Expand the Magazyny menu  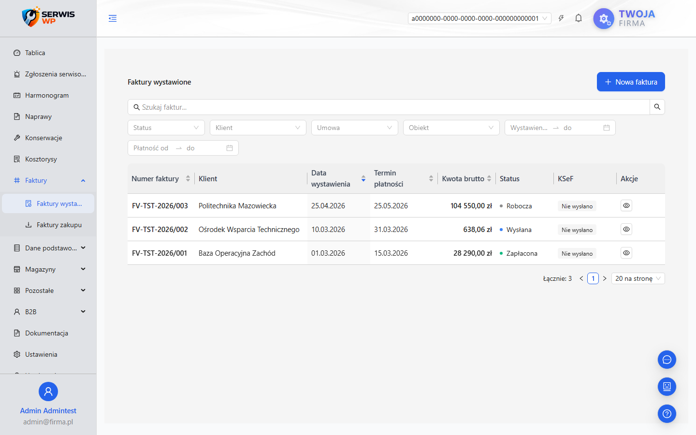click(x=48, y=269)
